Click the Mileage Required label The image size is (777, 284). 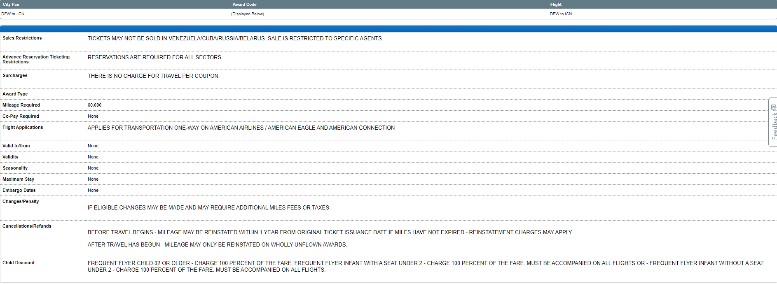tap(21, 105)
